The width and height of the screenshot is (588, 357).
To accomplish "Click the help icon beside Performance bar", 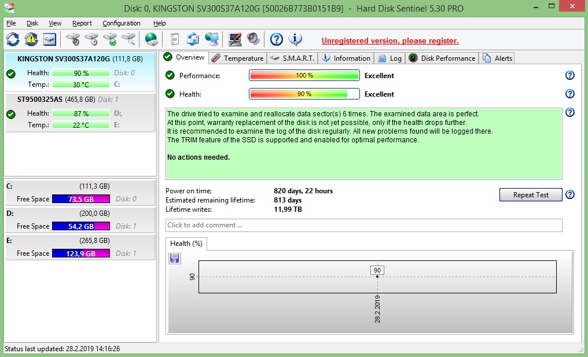I will [569, 75].
